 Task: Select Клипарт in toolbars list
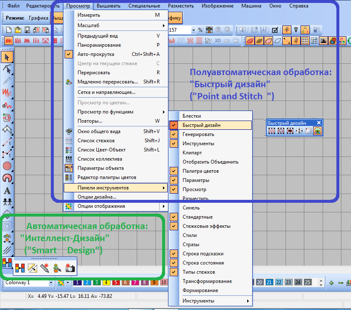(x=211, y=153)
